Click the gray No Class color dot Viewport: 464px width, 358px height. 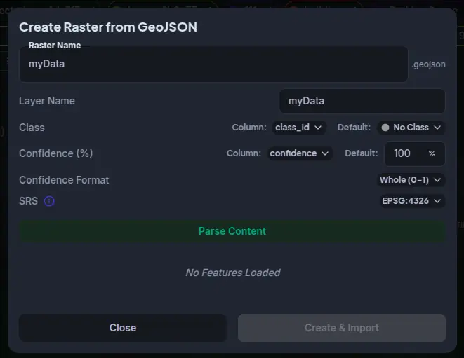pos(385,128)
